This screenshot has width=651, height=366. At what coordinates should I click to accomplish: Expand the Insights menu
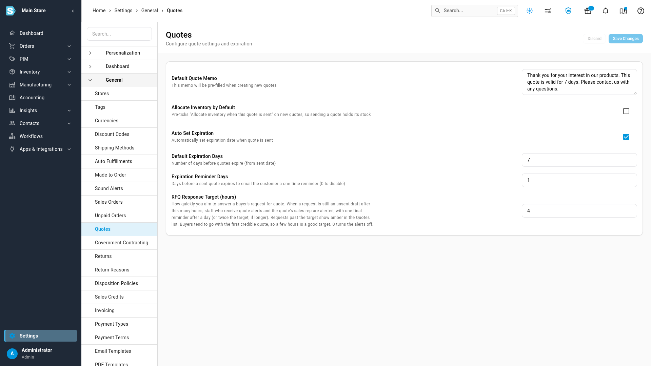[41, 110]
